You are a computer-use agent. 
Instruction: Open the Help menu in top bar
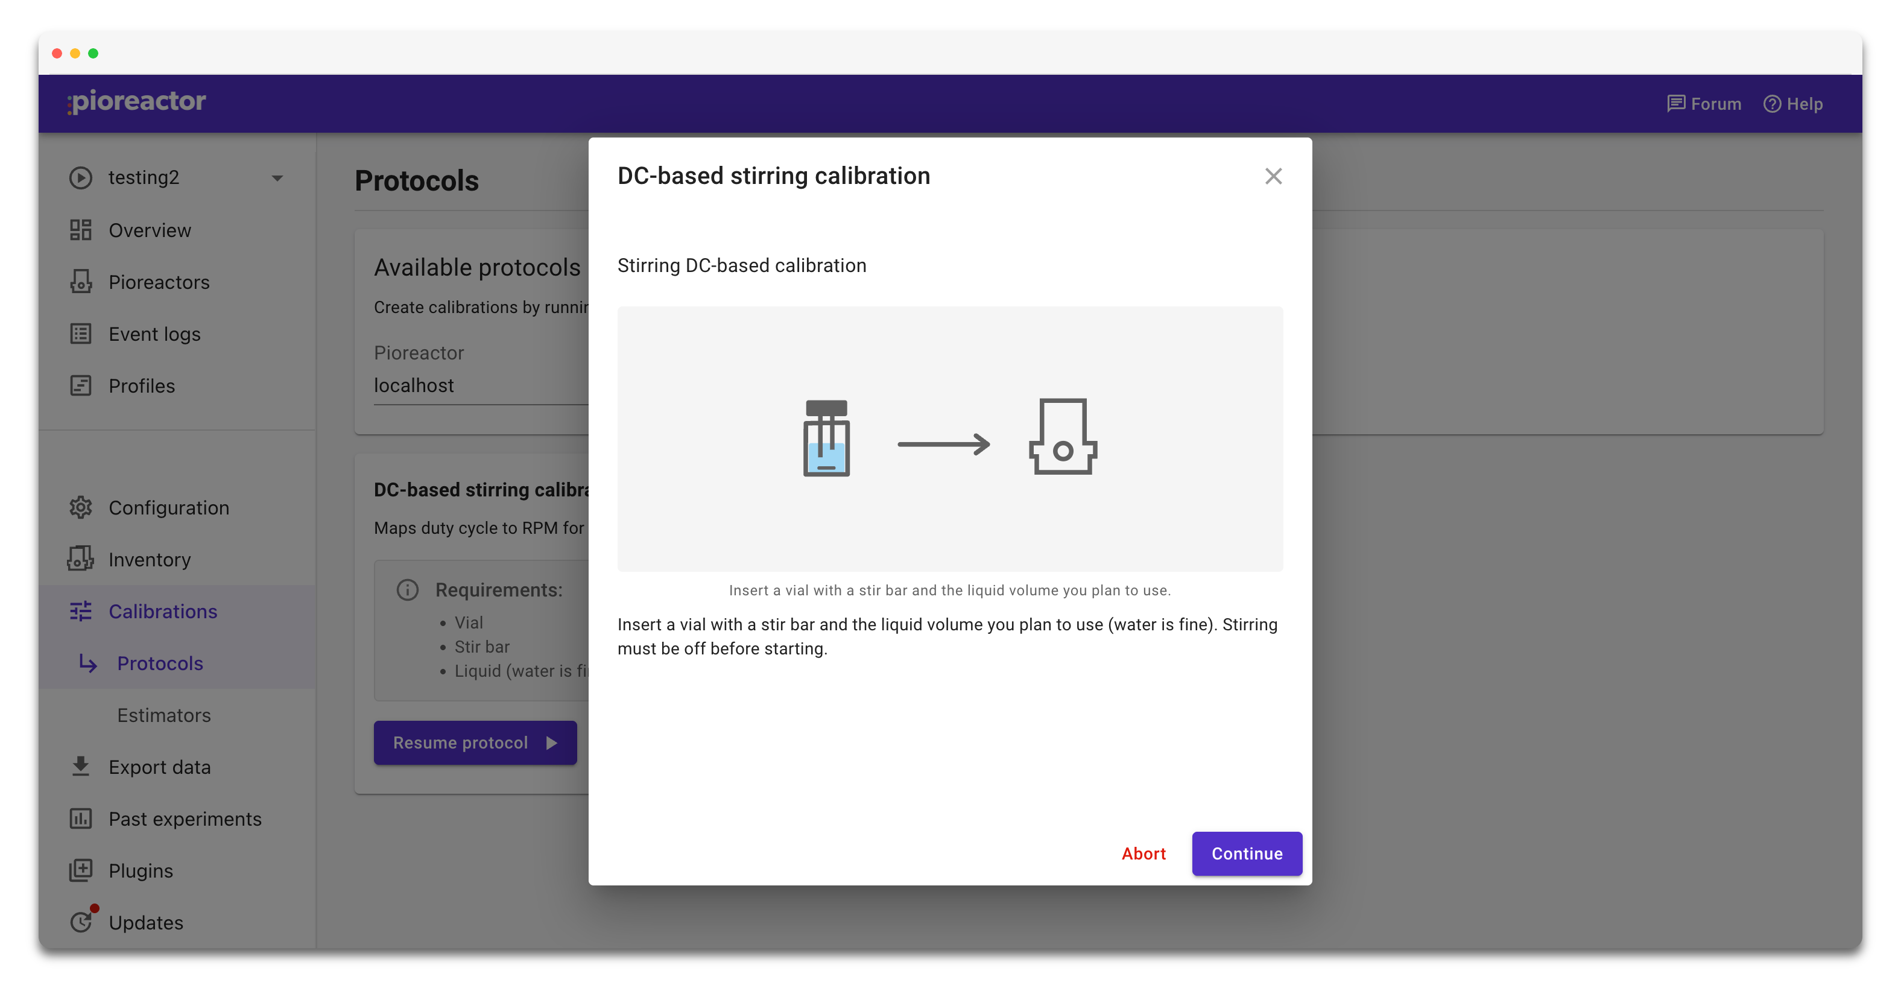coord(1793,103)
